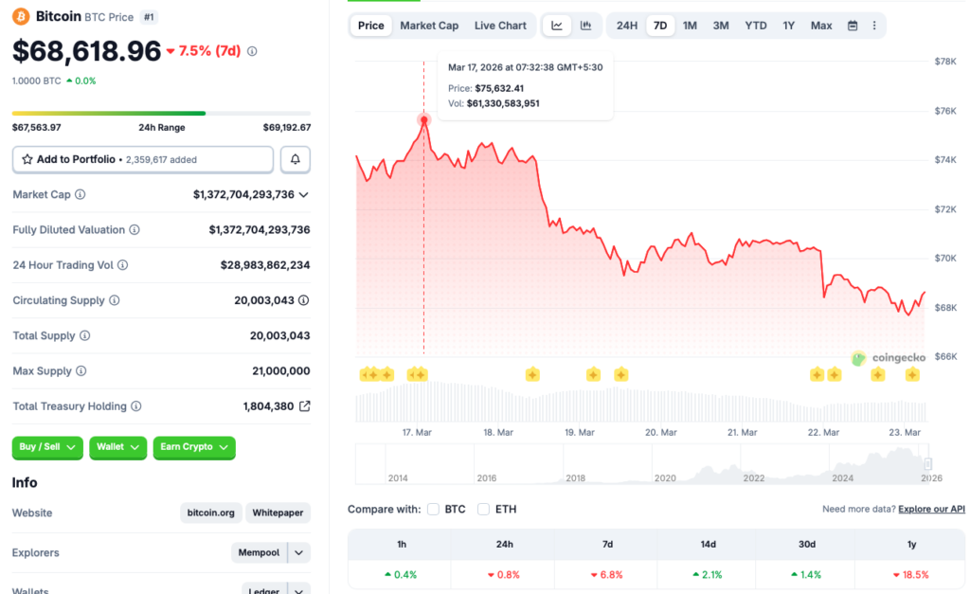Open the Mempool explorers dropdown
This screenshot has height=594, width=970.
pyautogui.click(x=296, y=552)
